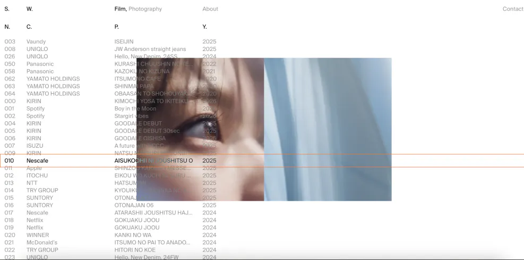Select row 019 Netflix GOKUAKU JOOU
The image size is (524, 260).
110,228
